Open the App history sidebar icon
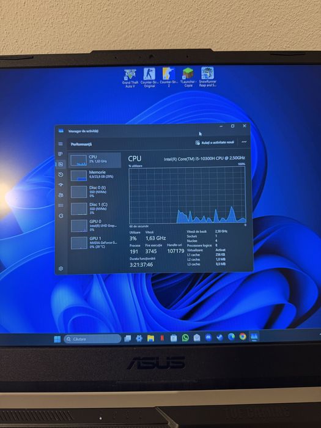Image resolution: width=321 pixels, height=428 pixels. point(61,174)
